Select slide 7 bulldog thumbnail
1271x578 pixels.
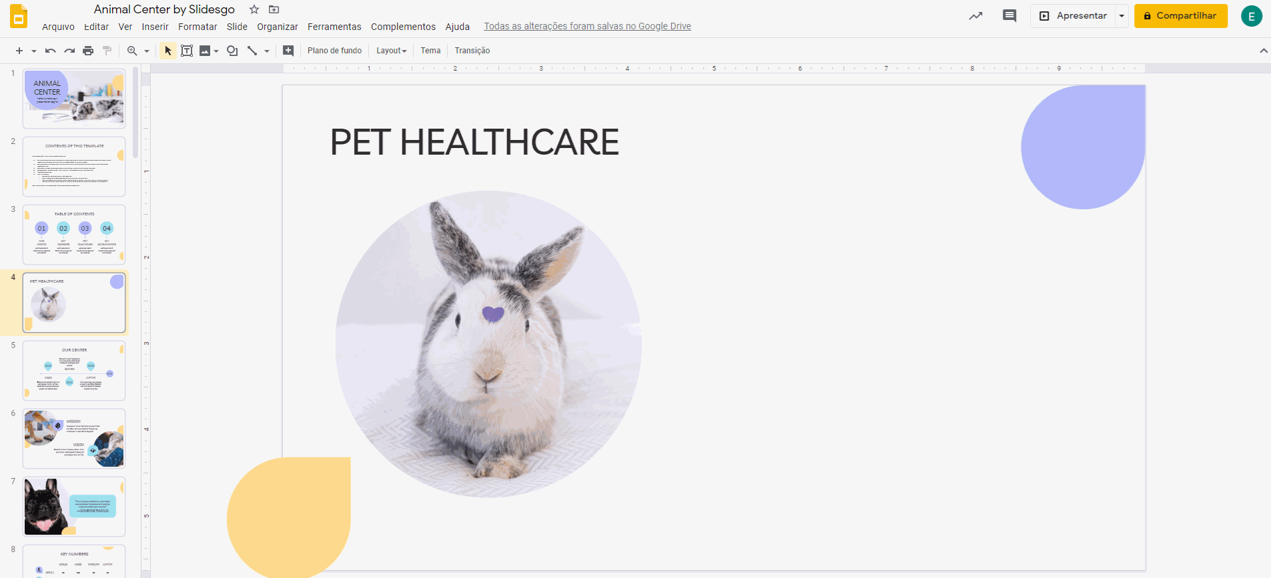click(74, 507)
